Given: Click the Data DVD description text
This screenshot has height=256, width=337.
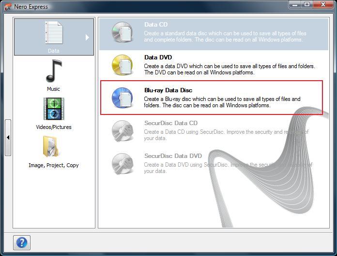Looking at the screenshot, I should point(230,69).
